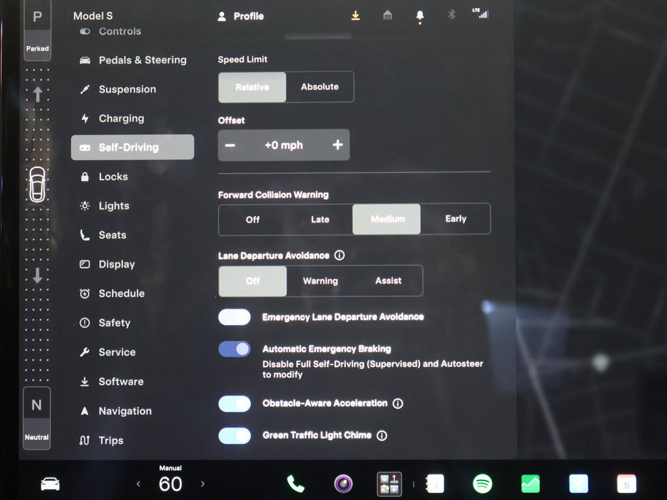Viewport: 667px width, 500px height.
Task: Set Lane Departure Avoidance to Warning
Action: point(320,281)
